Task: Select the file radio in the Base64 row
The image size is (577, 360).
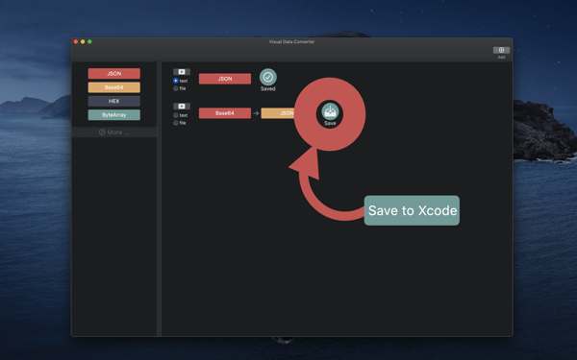Action: click(176, 123)
